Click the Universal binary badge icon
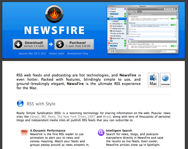This screenshot has height=149, width=188. 165,80
